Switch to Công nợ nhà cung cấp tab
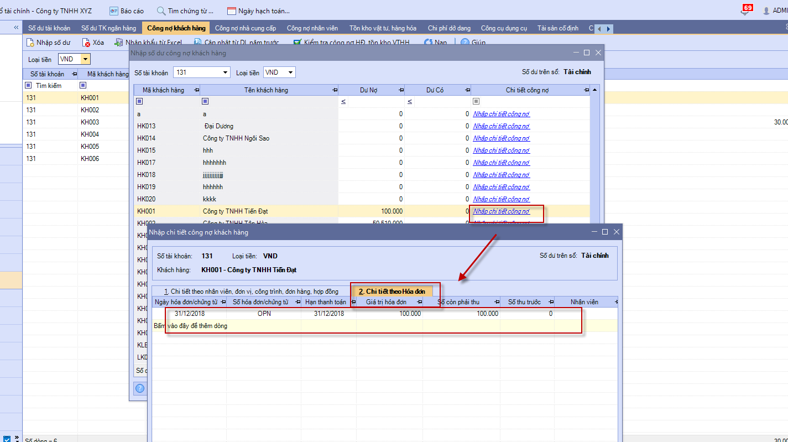The height and width of the screenshot is (442, 788). 246,28
